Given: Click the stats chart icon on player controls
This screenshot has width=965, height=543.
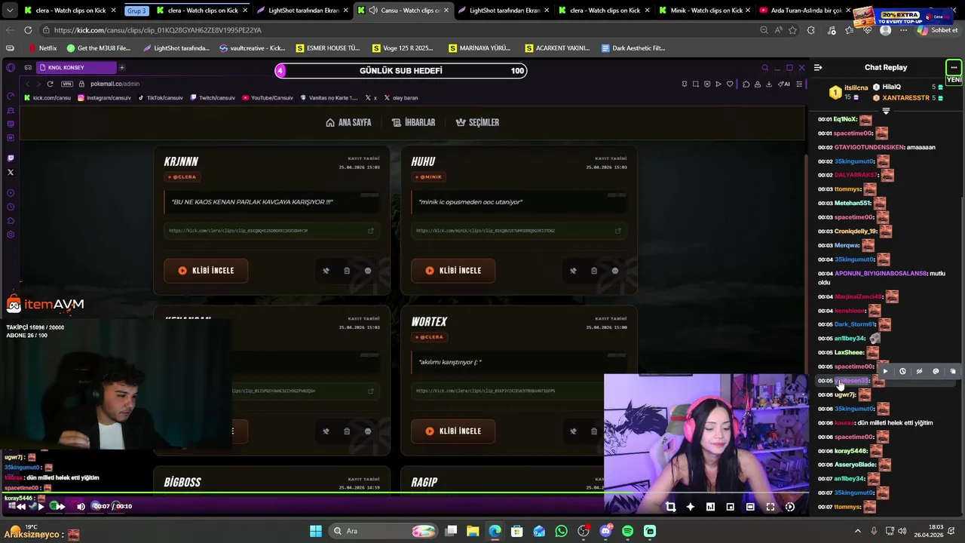Looking at the screenshot, I should point(710,507).
